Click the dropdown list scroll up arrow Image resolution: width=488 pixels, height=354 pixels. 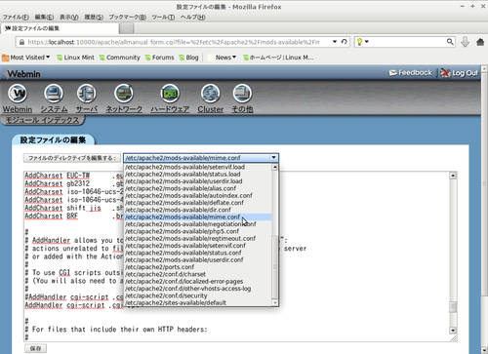[x=275, y=167]
